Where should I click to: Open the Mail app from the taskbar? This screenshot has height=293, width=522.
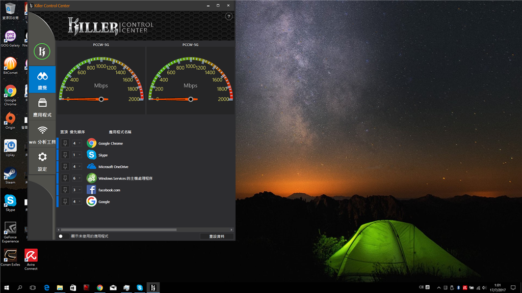(x=113, y=288)
